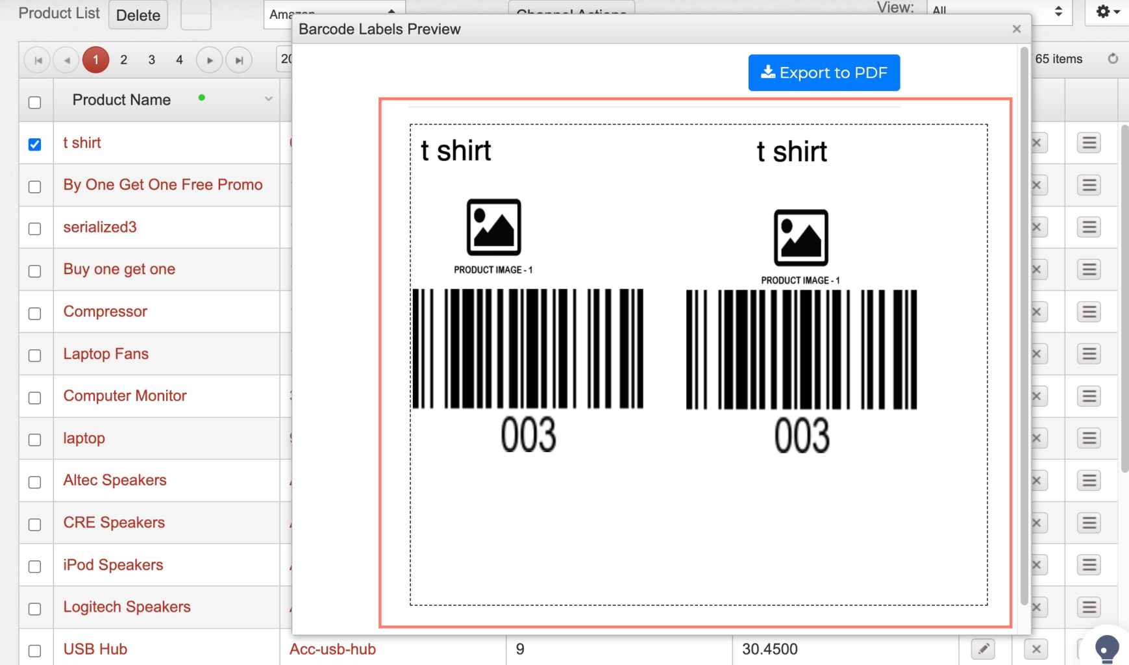Click delete X icon in Compressor row
This screenshot has width=1129, height=665.
point(1038,311)
